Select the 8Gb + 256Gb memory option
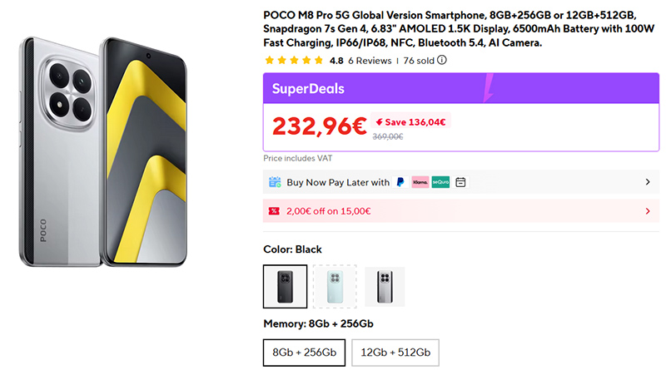Viewport: 666px width, 370px height. (x=304, y=353)
